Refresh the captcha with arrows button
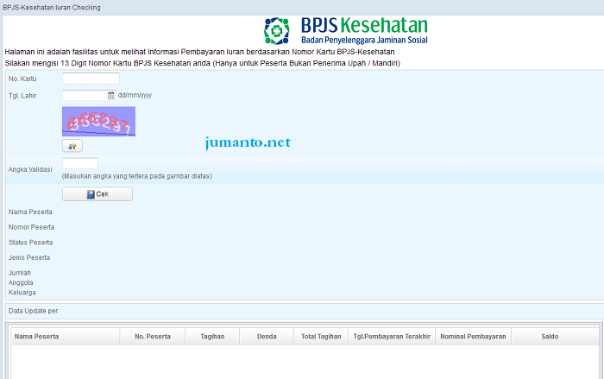This screenshot has width=604, height=379. (x=72, y=146)
